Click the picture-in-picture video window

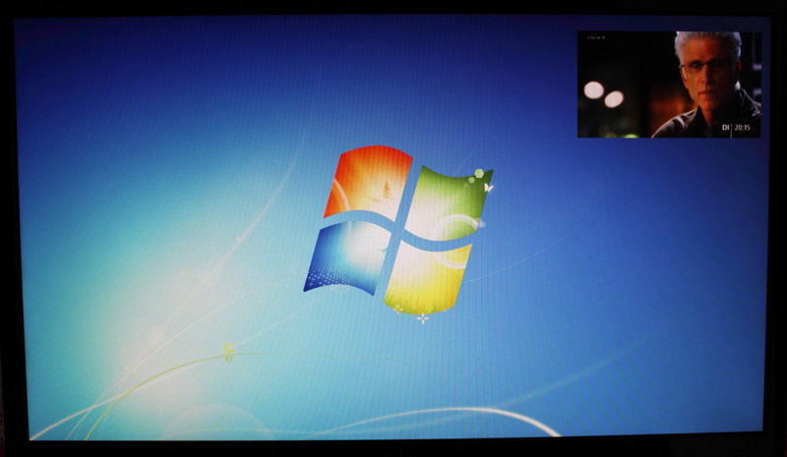coord(669,85)
